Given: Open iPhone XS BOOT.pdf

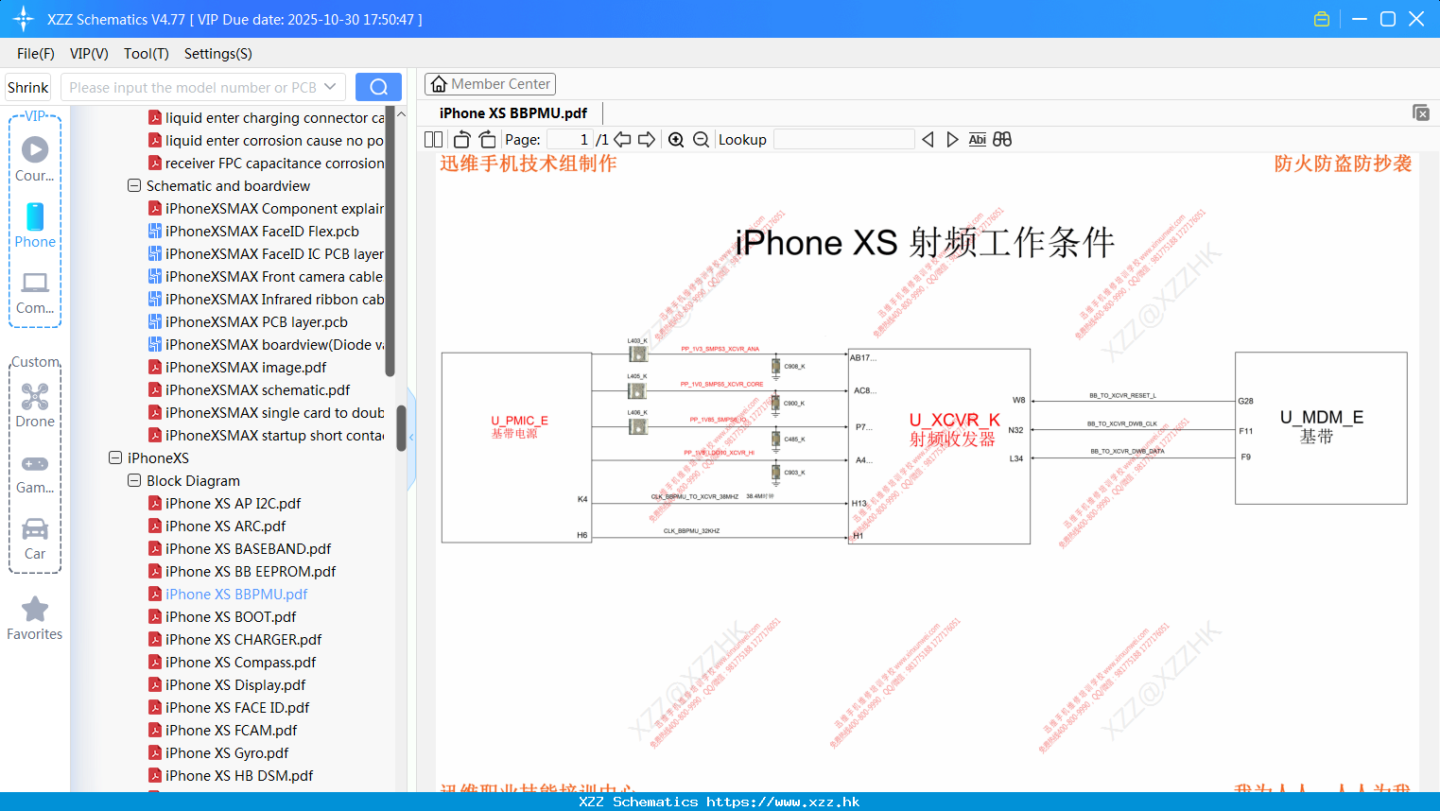Looking at the screenshot, I should point(231,617).
